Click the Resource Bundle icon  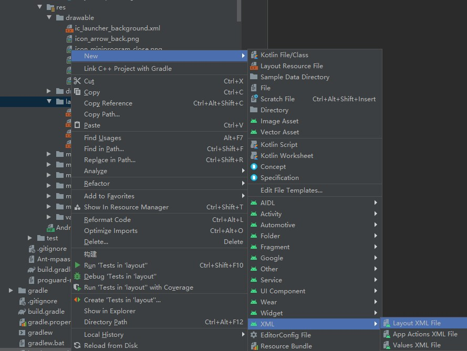(x=254, y=346)
